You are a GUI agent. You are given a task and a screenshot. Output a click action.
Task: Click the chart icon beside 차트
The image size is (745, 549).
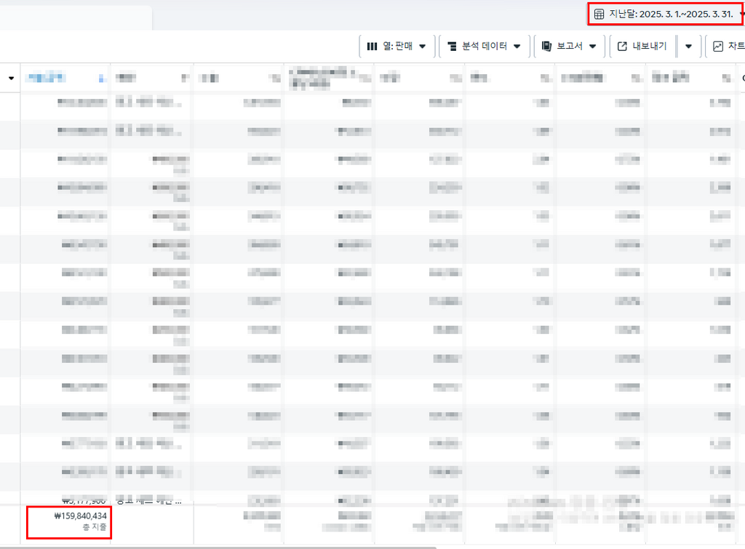pos(718,47)
